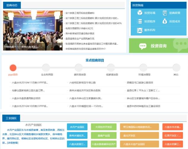
Task: Switch to the 环境治理型 category circle
Action: pyautogui.click(x=144, y=67)
